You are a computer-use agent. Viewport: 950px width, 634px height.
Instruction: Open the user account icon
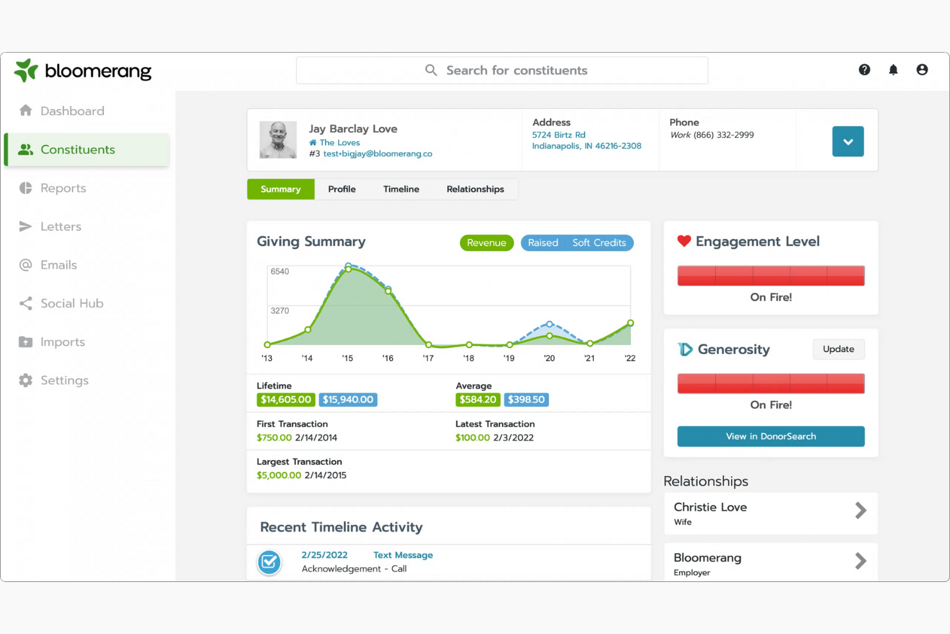pyautogui.click(x=922, y=69)
